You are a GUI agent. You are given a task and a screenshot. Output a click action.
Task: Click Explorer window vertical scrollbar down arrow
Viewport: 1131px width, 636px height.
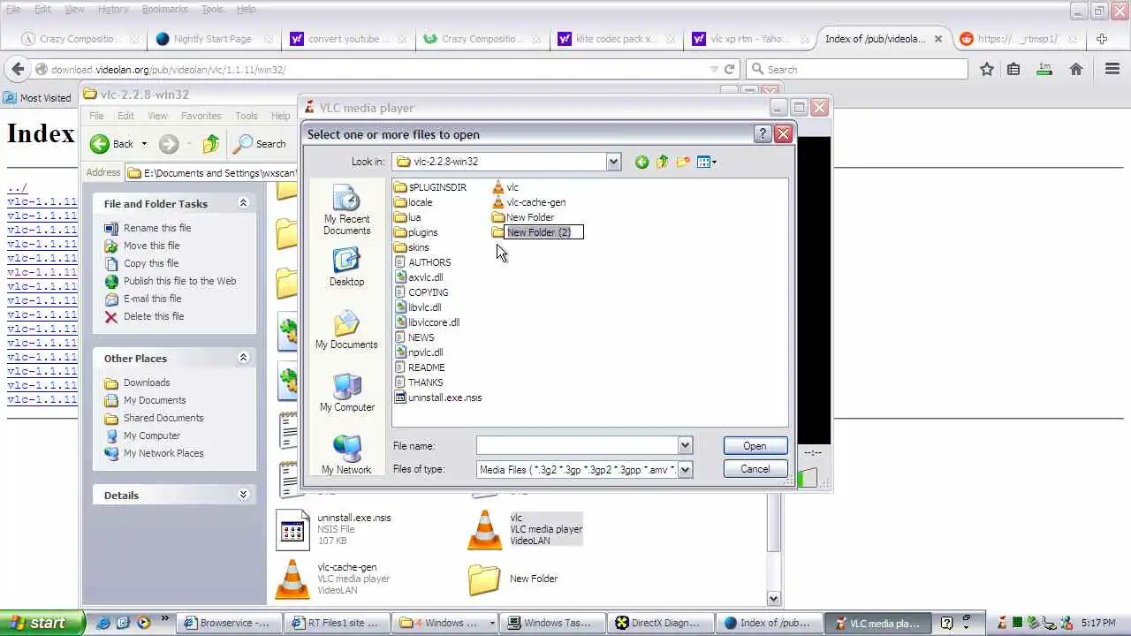[x=774, y=598]
